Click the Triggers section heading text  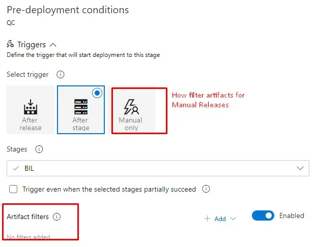pyautogui.click(x=32, y=45)
